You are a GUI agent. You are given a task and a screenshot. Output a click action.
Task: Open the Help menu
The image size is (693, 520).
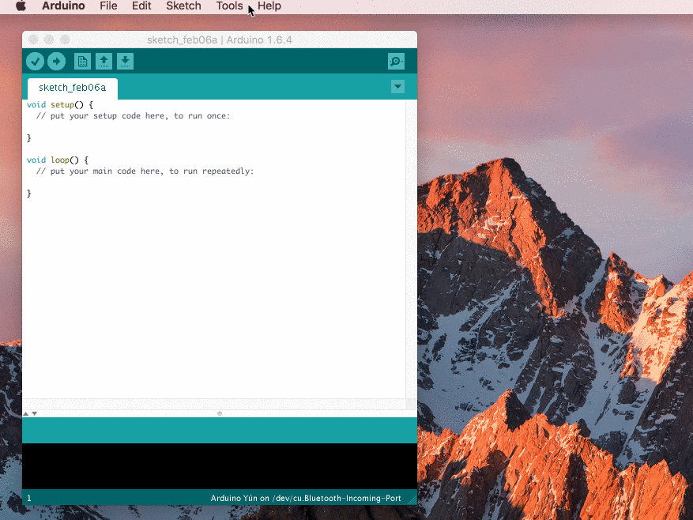pyautogui.click(x=269, y=6)
